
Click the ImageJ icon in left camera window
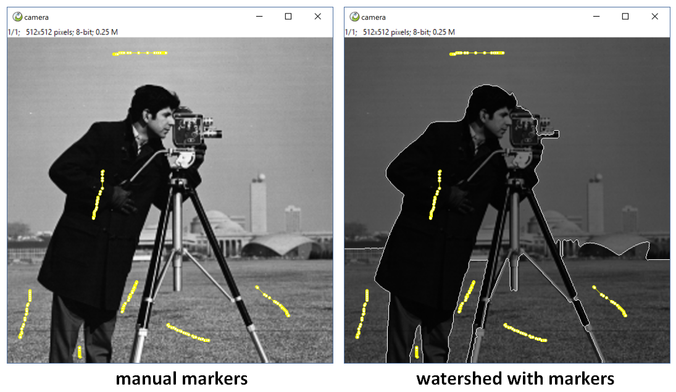17,17
